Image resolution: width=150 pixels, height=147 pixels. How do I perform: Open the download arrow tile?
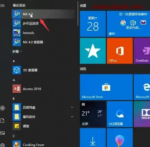[x=93, y=138]
